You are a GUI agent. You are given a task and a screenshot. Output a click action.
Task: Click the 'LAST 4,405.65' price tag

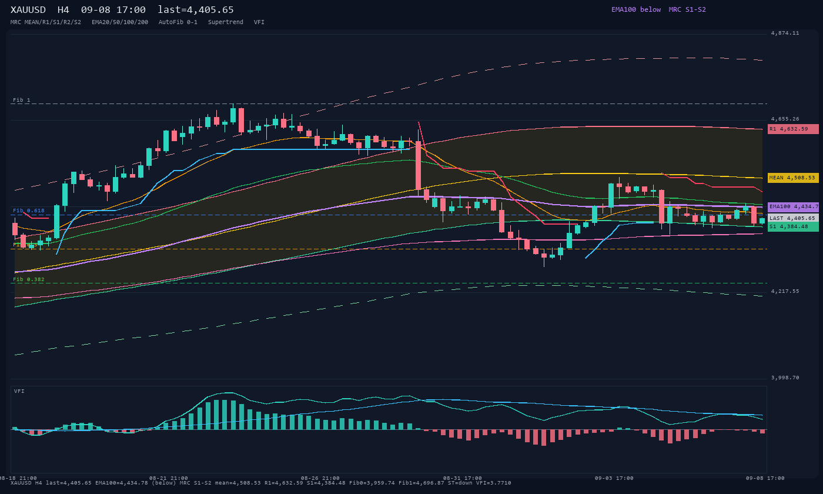pos(793,218)
